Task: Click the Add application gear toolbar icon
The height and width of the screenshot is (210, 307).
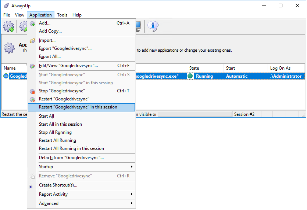Action: pyautogui.click(x=8, y=26)
